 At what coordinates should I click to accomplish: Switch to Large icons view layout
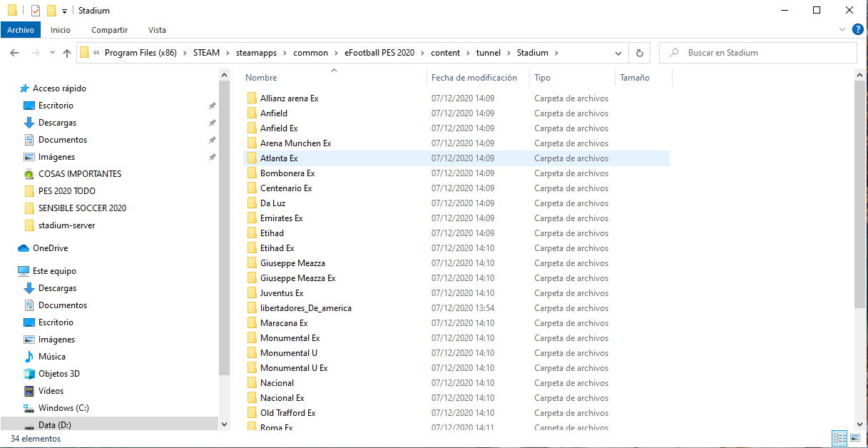pyautogui.click(x=854, y=439)
